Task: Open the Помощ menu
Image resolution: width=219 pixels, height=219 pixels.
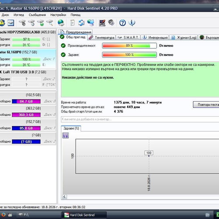Action: coord(75,15)
